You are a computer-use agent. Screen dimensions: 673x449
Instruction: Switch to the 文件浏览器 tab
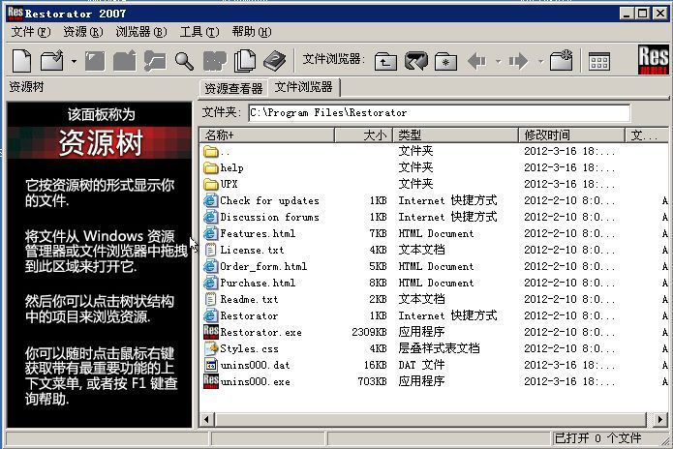pos(303,87)
